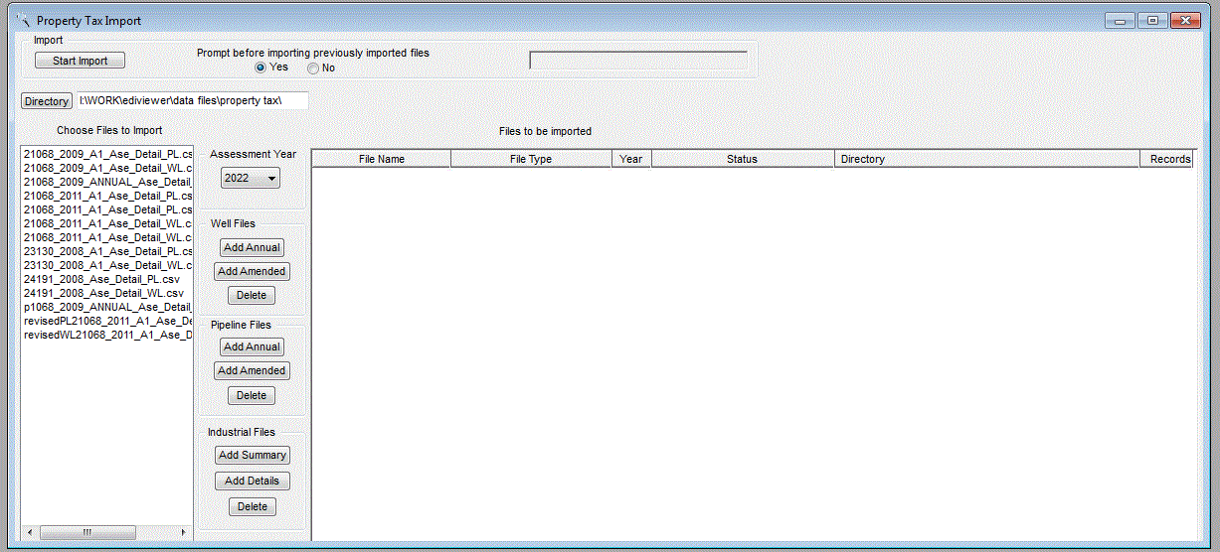Click the file list horizontal scrollbar thumb

(x=87, y=533)
